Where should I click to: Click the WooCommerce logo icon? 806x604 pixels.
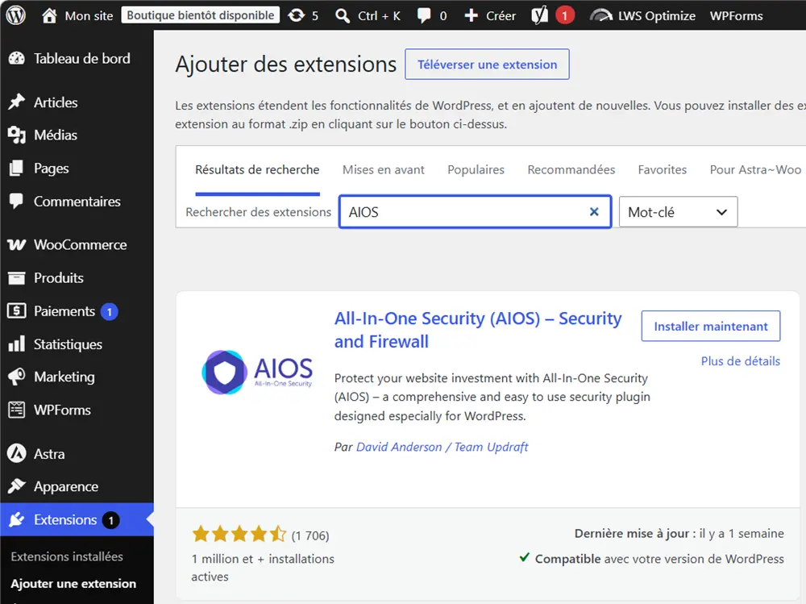tap(16, 245)
